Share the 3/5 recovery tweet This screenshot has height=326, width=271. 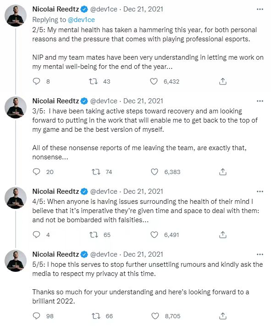(x=222, y=172)
